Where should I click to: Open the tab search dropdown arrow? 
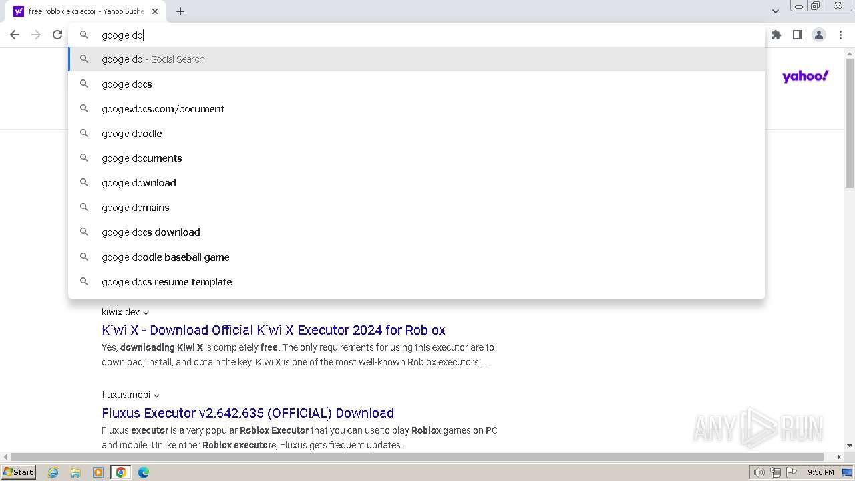[775, 11]
